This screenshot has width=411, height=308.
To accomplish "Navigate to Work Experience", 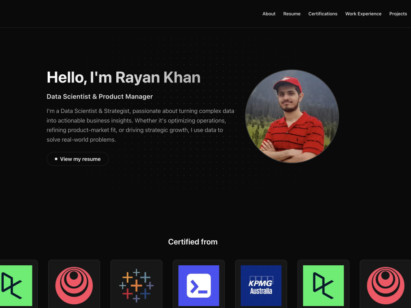I will click(363, 14).
